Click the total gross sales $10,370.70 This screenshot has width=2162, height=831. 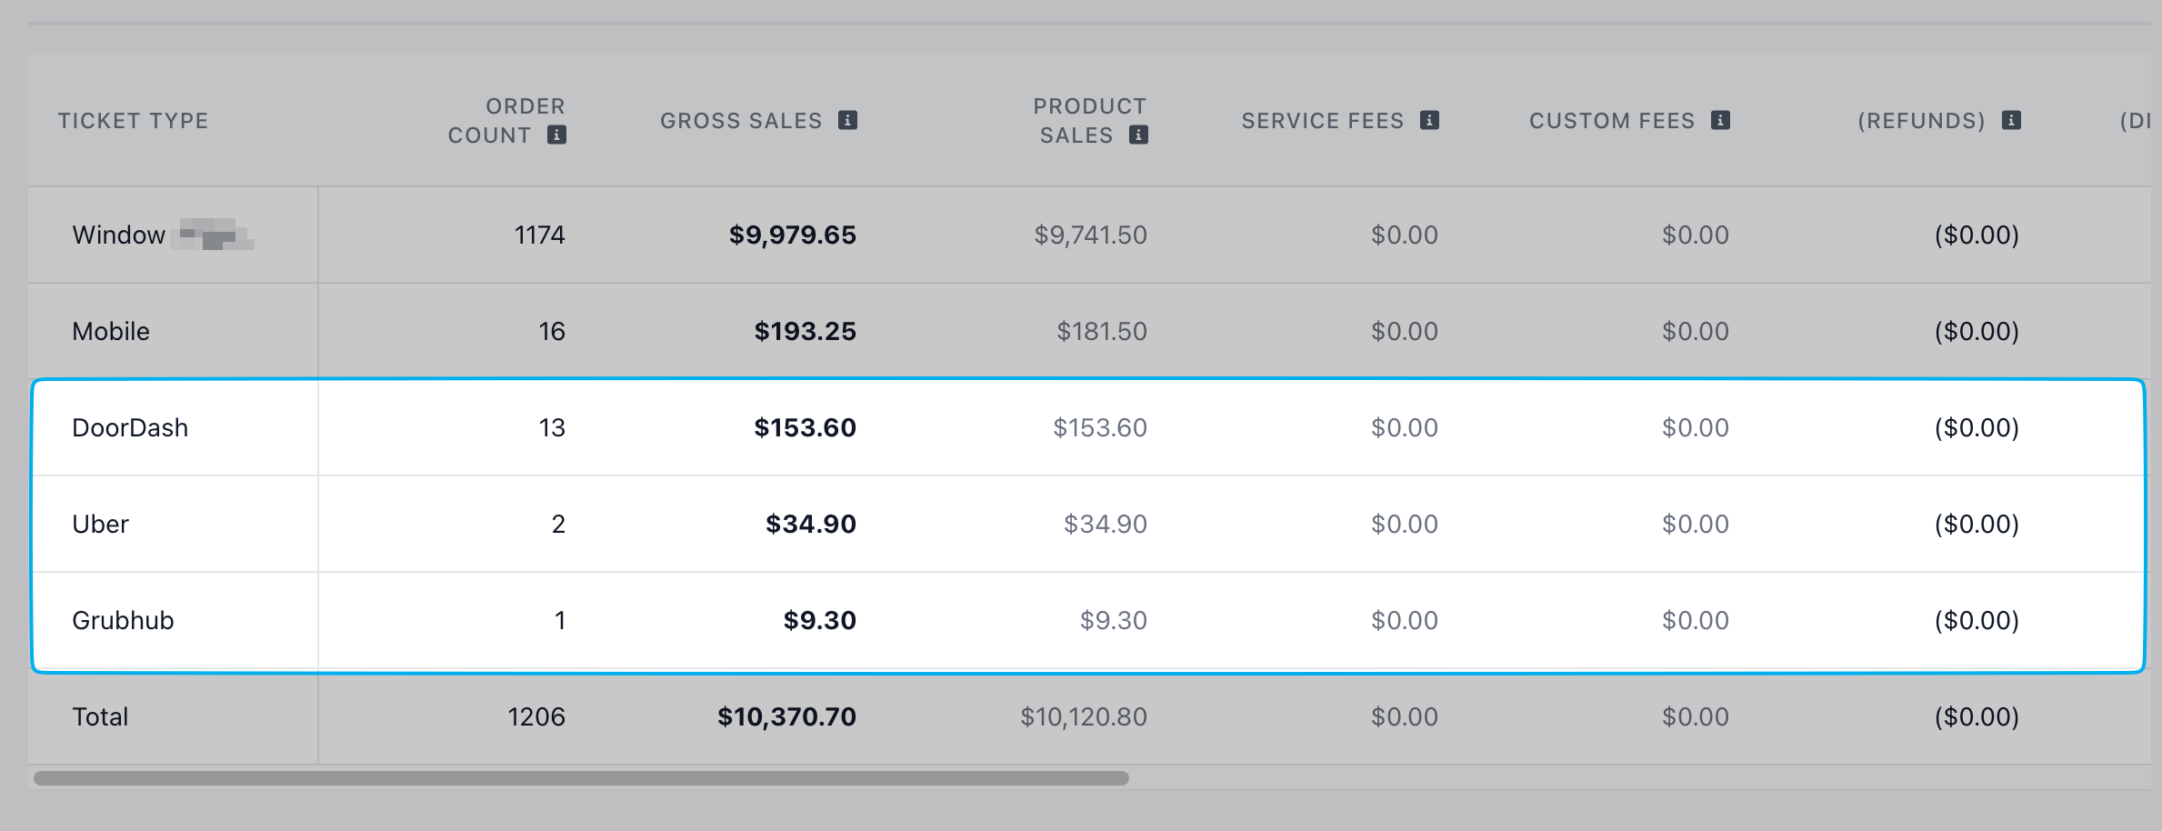pos(786,716)
